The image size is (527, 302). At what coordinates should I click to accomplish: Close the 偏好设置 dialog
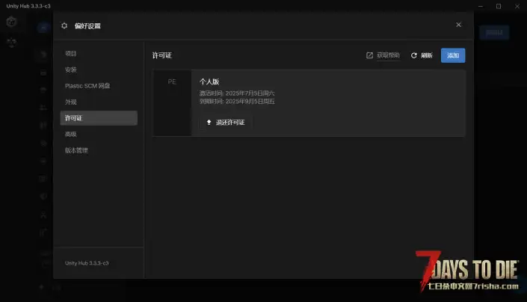point(458,25)
